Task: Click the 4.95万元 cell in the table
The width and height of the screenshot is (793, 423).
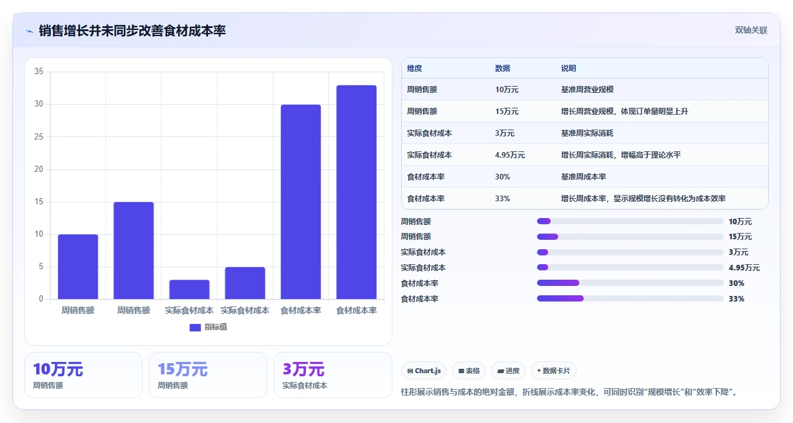Action: tap(510, 155)
